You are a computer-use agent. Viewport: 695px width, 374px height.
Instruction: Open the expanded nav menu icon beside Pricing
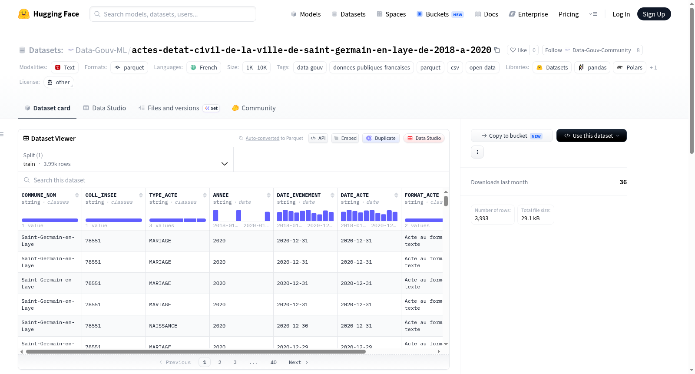(x=593, y=14)
